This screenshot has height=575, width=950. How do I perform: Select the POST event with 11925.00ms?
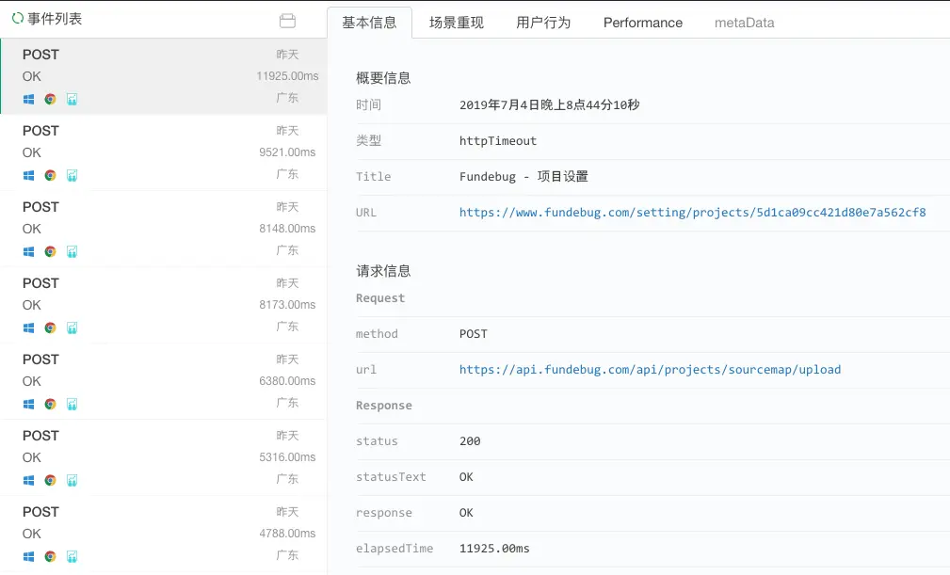pos(164,76)
